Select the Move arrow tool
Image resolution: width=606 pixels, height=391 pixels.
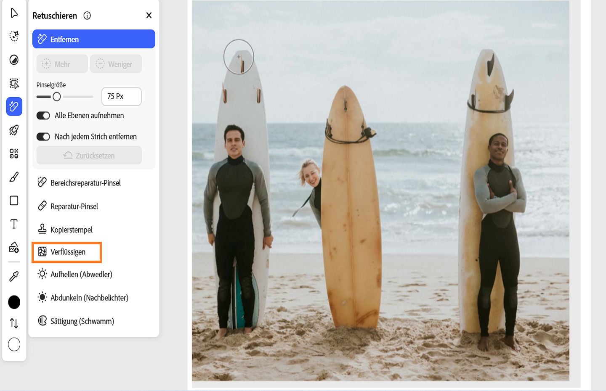pyautogui.click(x=14, y=13)
